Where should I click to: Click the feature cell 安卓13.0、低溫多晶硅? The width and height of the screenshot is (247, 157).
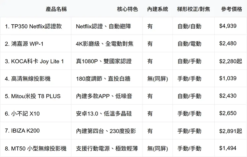[x=104, y=113]
